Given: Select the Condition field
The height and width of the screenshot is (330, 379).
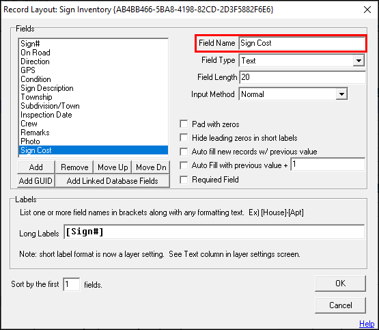Looking at the screenshot, I should point(94,79).
